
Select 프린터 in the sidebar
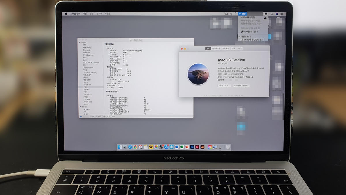[x=86, y=104]
